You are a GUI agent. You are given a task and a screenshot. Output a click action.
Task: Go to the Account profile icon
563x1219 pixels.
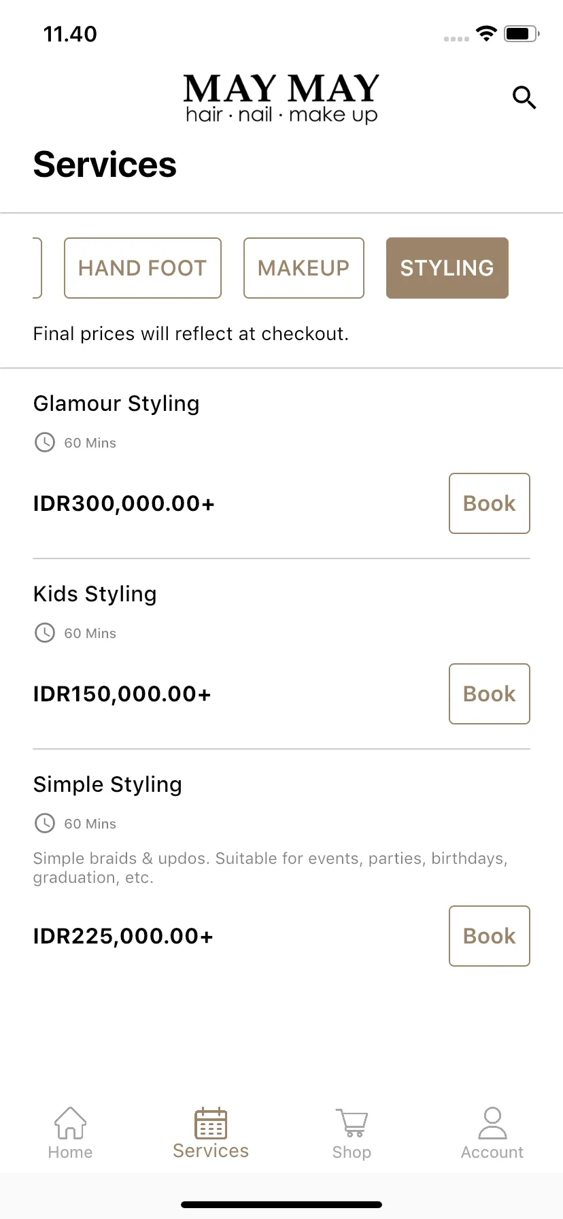(x=492, y=1122)
